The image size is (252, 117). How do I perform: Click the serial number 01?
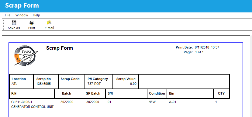click(109, 102)
